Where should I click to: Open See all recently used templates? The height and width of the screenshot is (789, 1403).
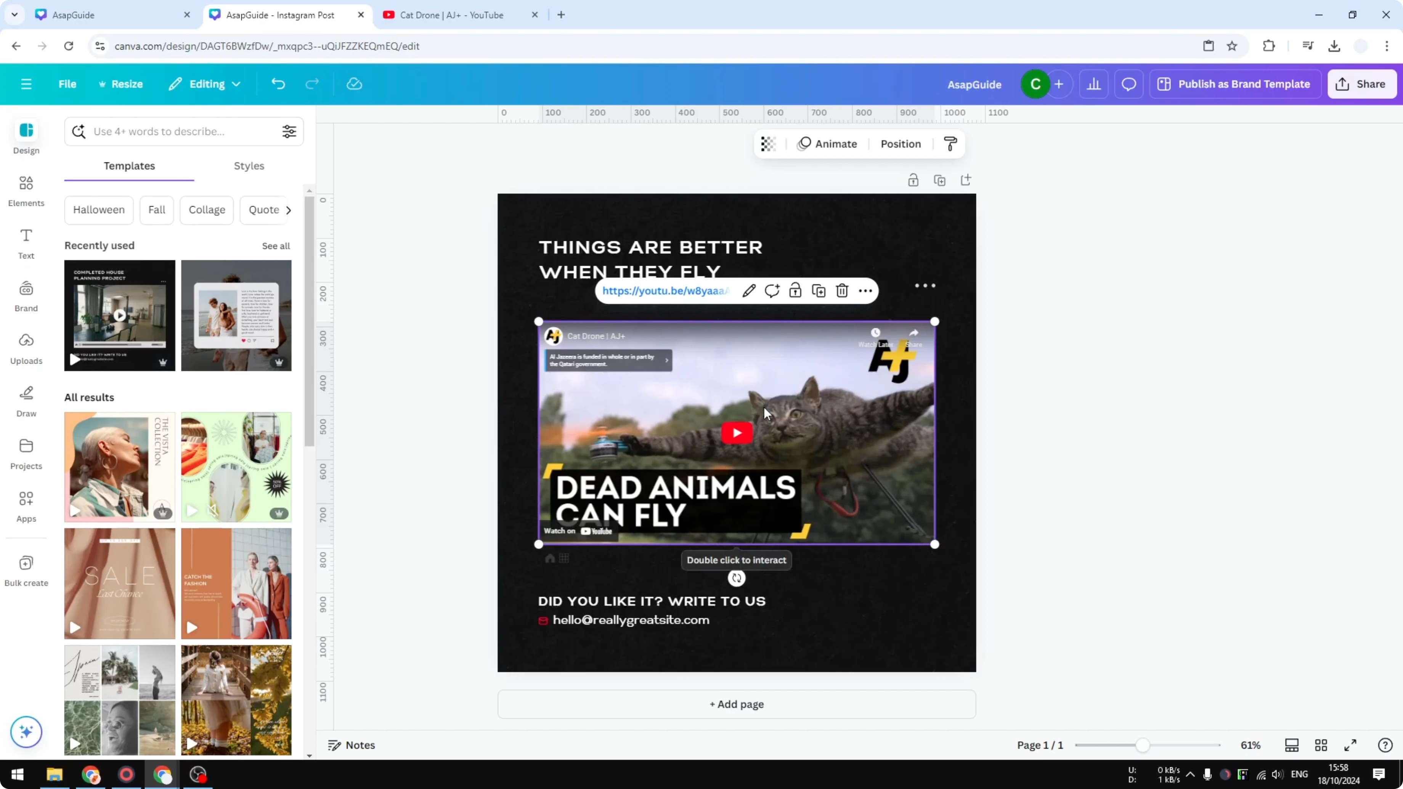276,245
